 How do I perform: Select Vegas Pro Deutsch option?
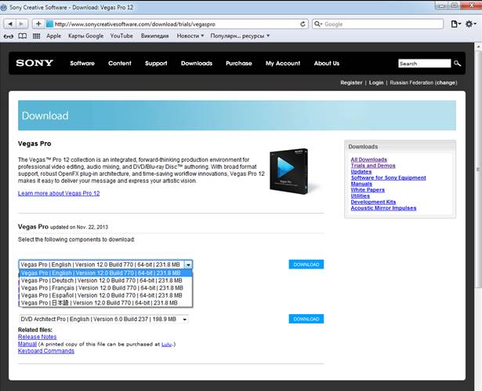pyautogui.click(x=106, y=280)
